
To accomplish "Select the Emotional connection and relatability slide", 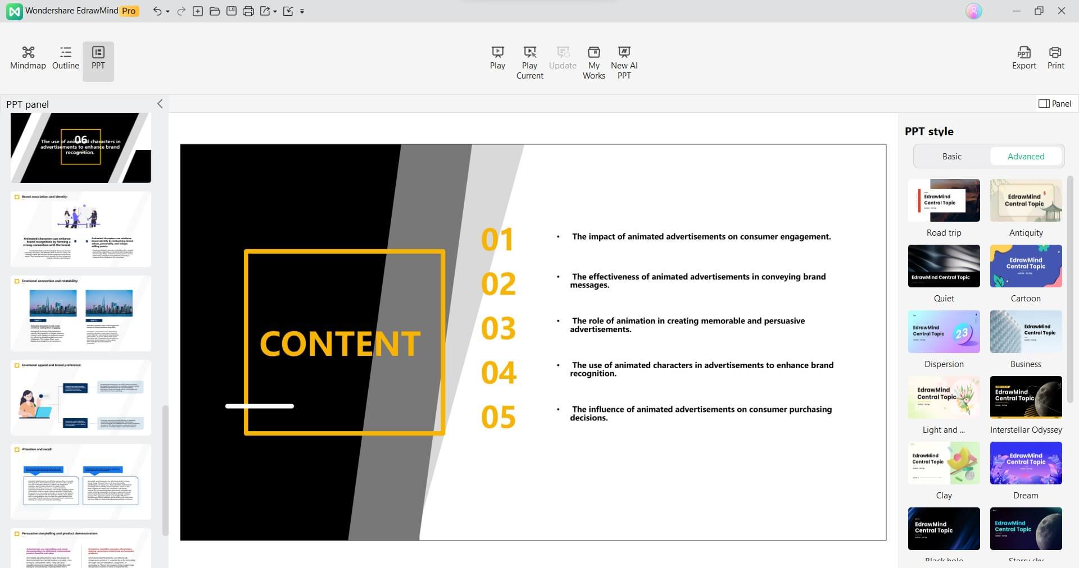I will [81, 313].
